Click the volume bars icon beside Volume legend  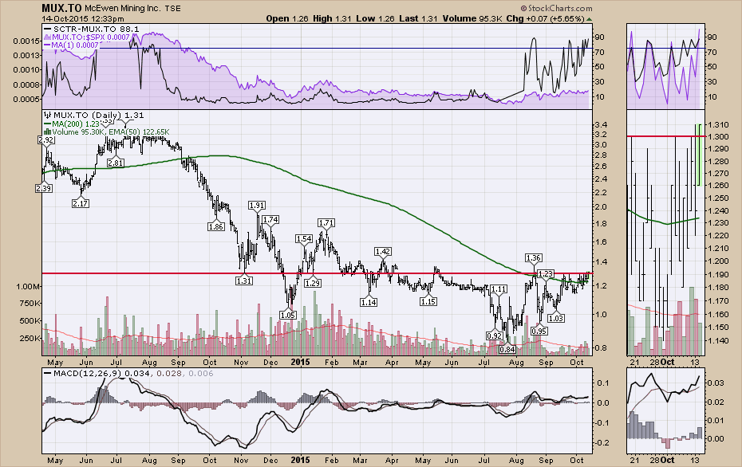[x=47, y=131]
